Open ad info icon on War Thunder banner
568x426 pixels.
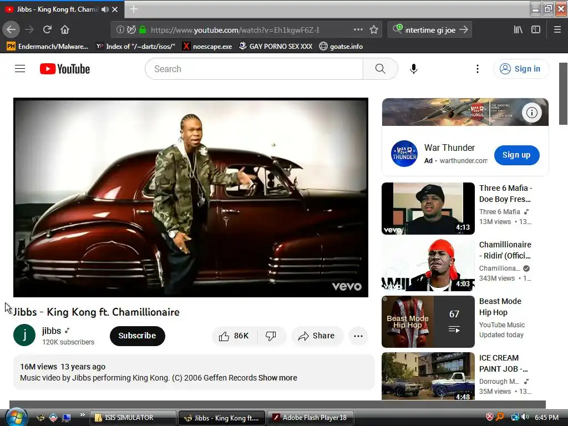tap(531, 113)
